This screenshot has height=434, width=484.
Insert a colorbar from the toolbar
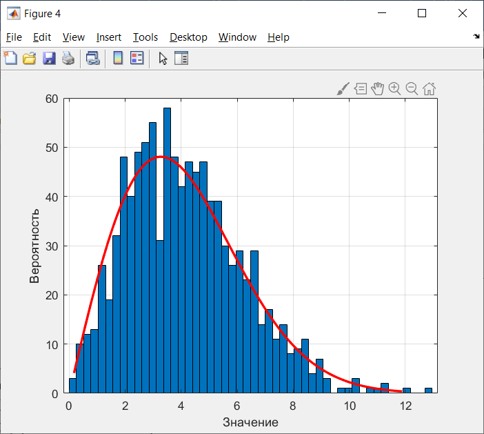(x=118, y=58)
